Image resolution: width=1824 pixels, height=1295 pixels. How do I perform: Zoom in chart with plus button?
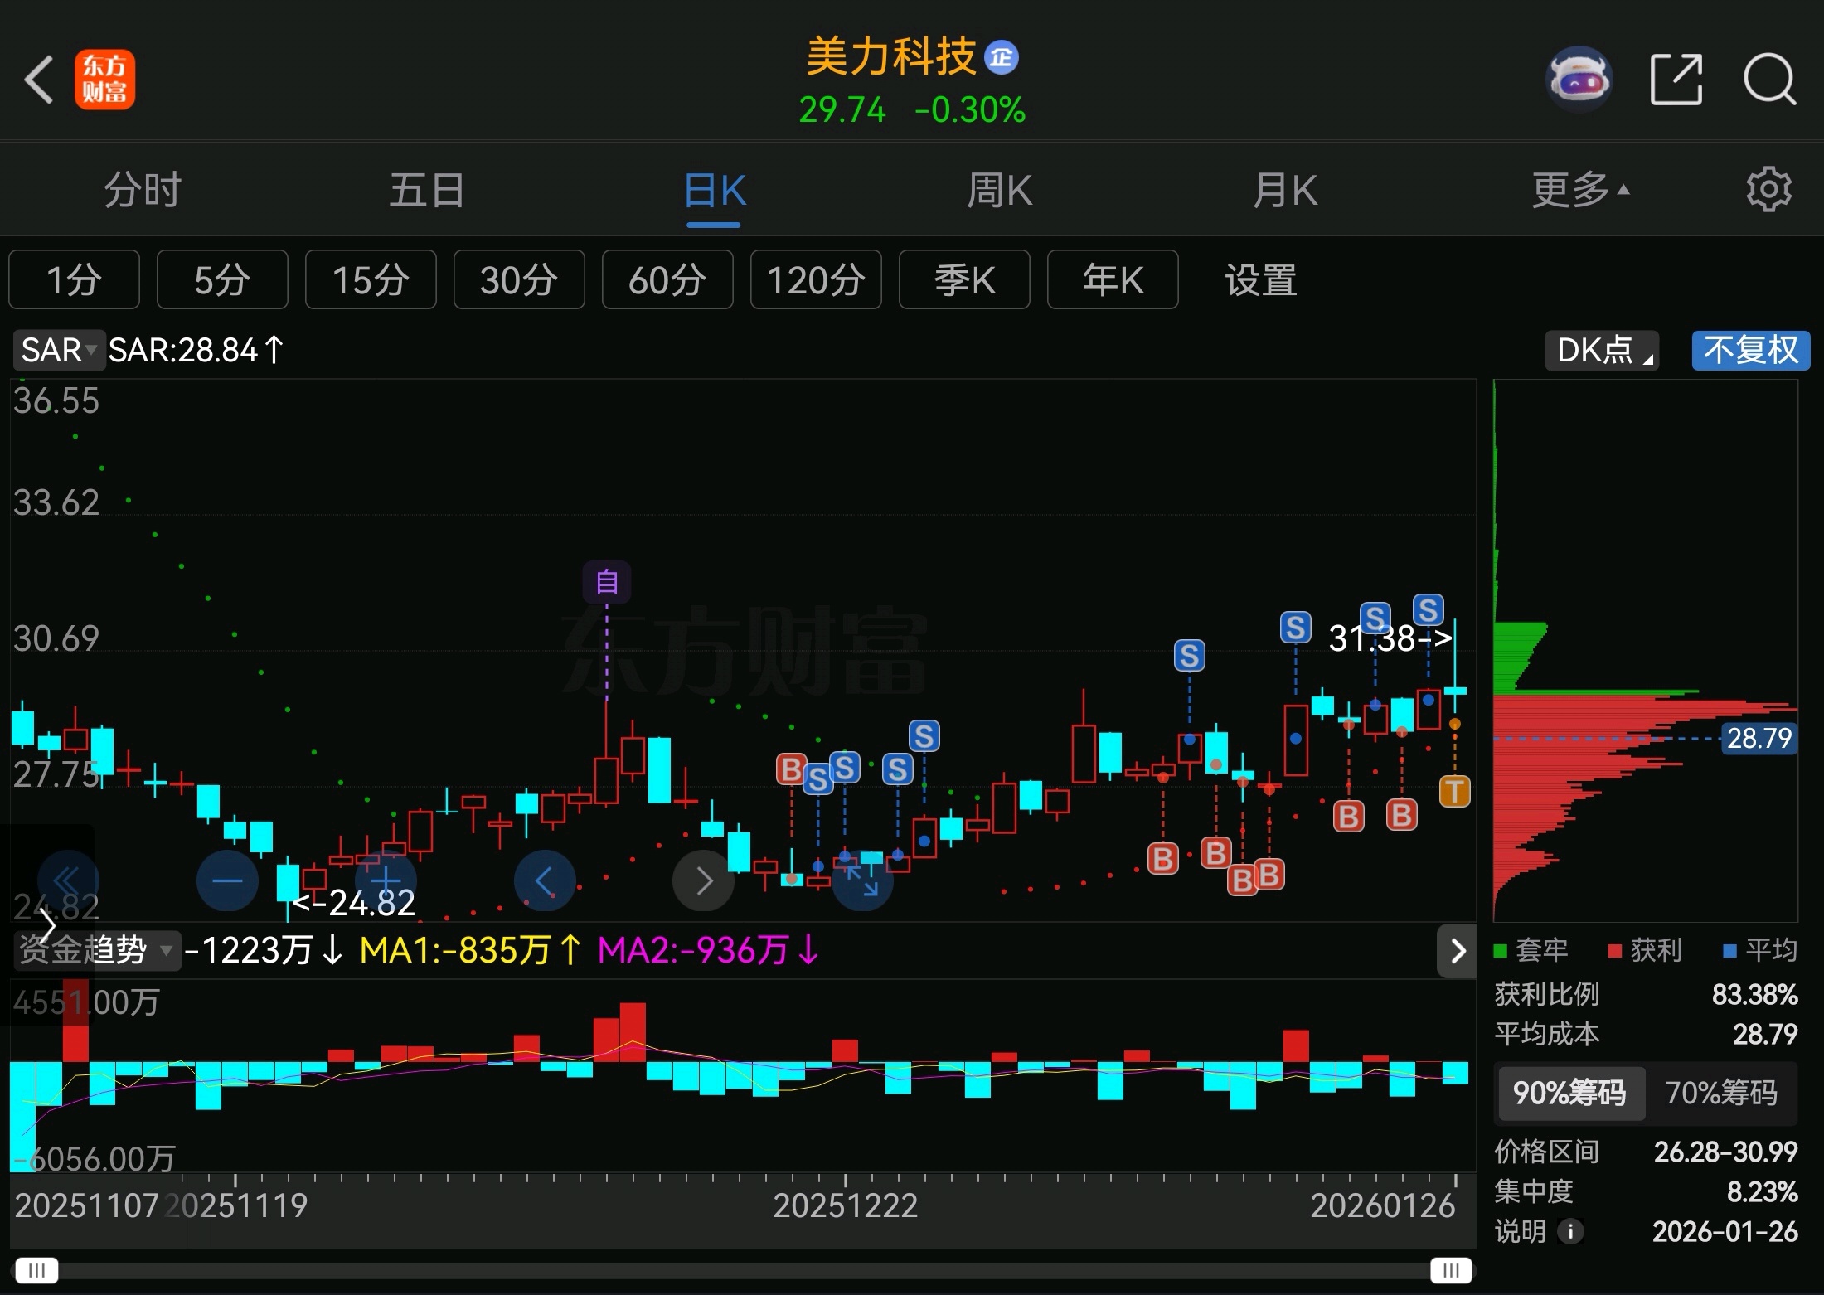coord(386,880)
